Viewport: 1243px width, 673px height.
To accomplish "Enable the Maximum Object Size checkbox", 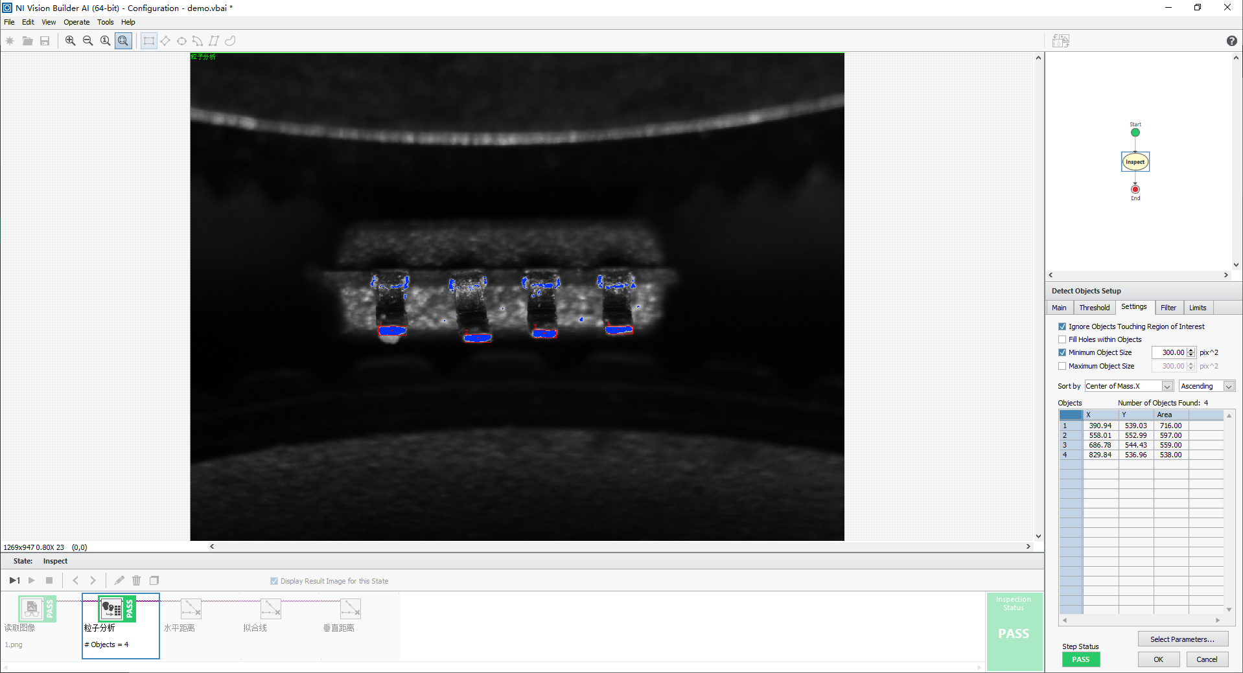I will pyautogui.click(x=1062, y=366).
